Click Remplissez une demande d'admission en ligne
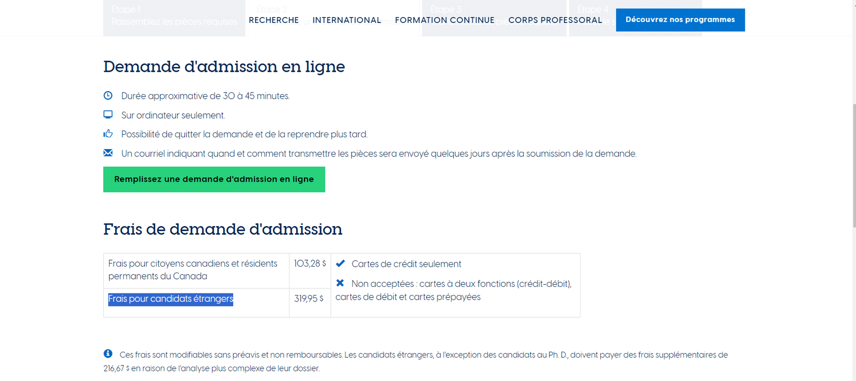This screenshot has height=381, width=856. pyautogui.click(x=214, y=180)
